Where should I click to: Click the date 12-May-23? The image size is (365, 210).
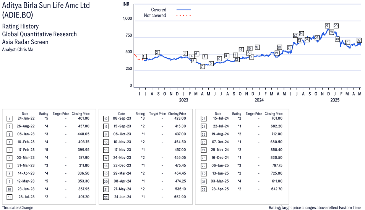coord(26,181)
